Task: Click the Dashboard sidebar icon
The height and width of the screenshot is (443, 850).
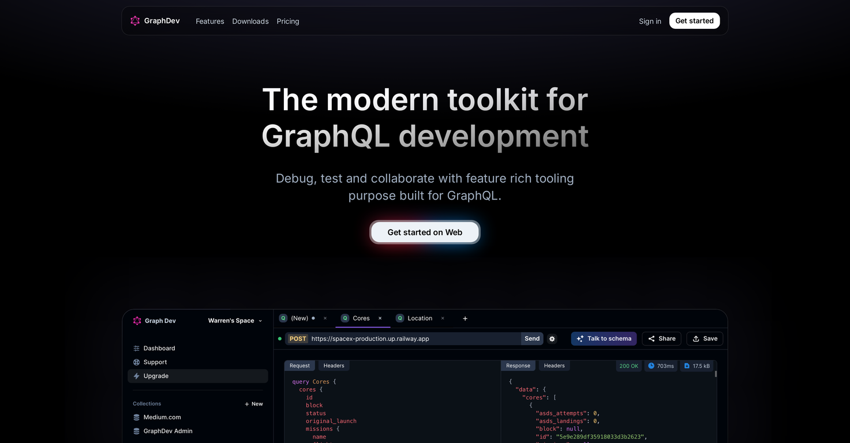Action: click(137, 348)
